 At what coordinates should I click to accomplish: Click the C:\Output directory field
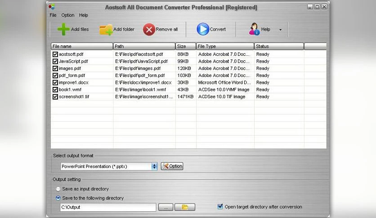click(x=108, y=207)
